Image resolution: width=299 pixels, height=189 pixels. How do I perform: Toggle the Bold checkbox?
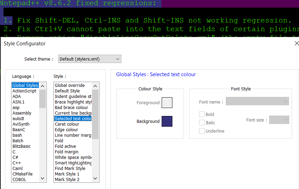click(202, 114)
